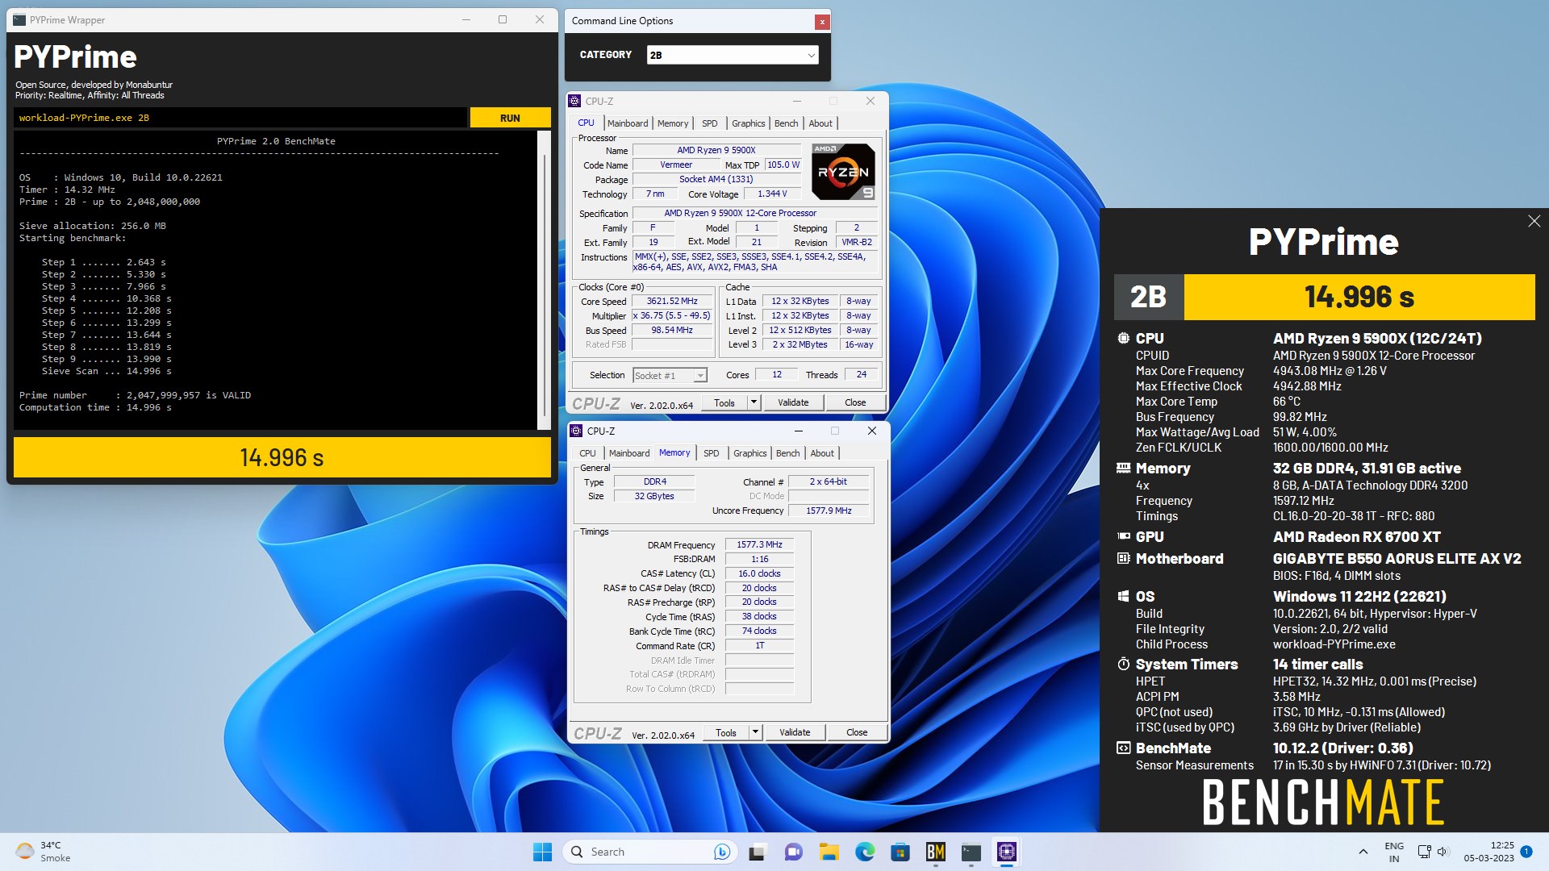Click Tools button in top CPU-Z window
1549x871 pixels.
coord(724,402)
